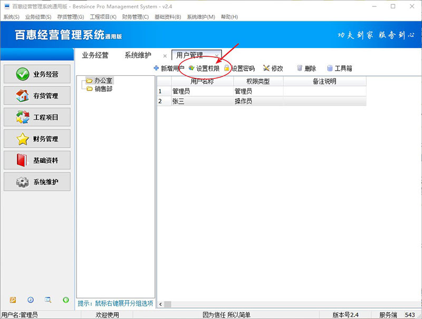Open 业务经营 green checkmark sidebar button
Viewport: 422px width, 319px height.
[x=37, y=74]
